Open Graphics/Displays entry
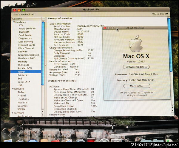 29,55
